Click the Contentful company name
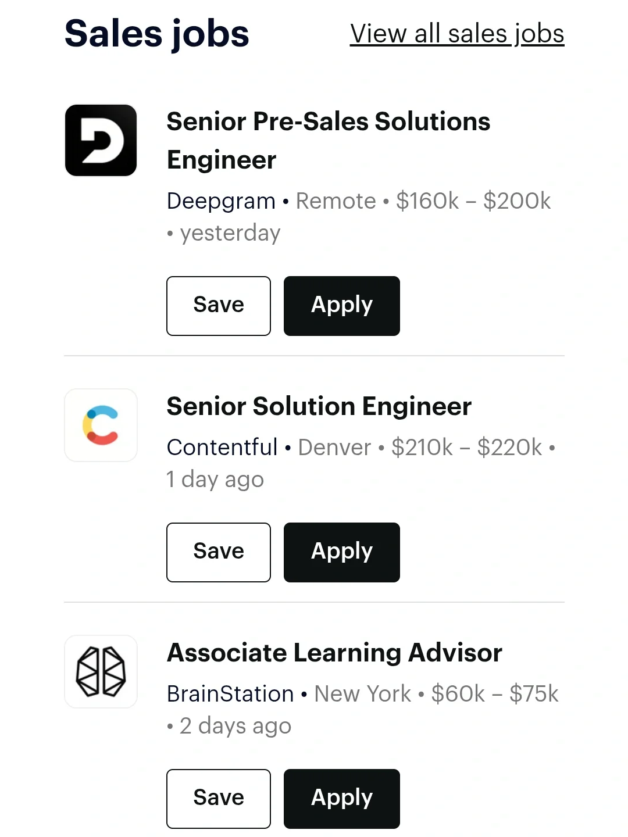The height and width of the screenshot is (837, 628). click(222, 448)
